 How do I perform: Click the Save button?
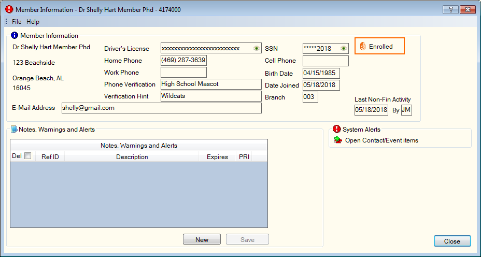point(248,239)
